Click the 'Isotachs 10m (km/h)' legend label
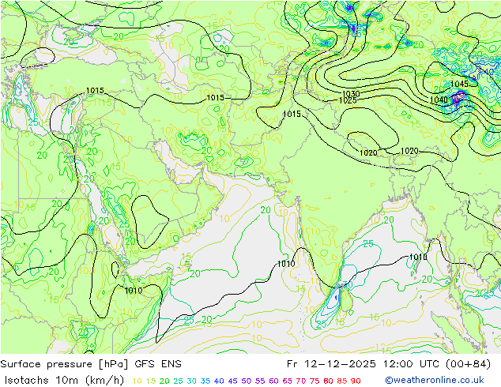This screenshot has width=501, height=387. 64,380
